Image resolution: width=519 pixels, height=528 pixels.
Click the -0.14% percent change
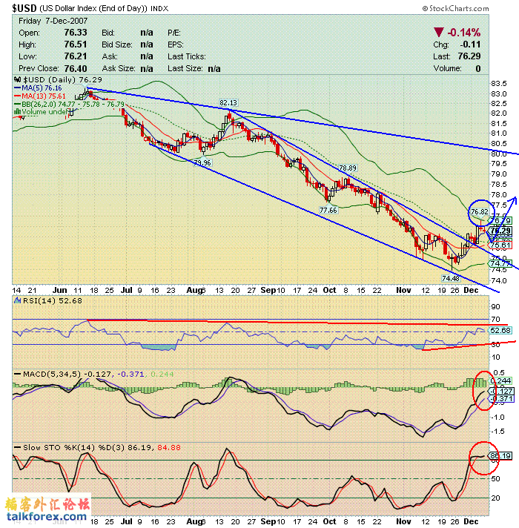[x=464, y=33]
